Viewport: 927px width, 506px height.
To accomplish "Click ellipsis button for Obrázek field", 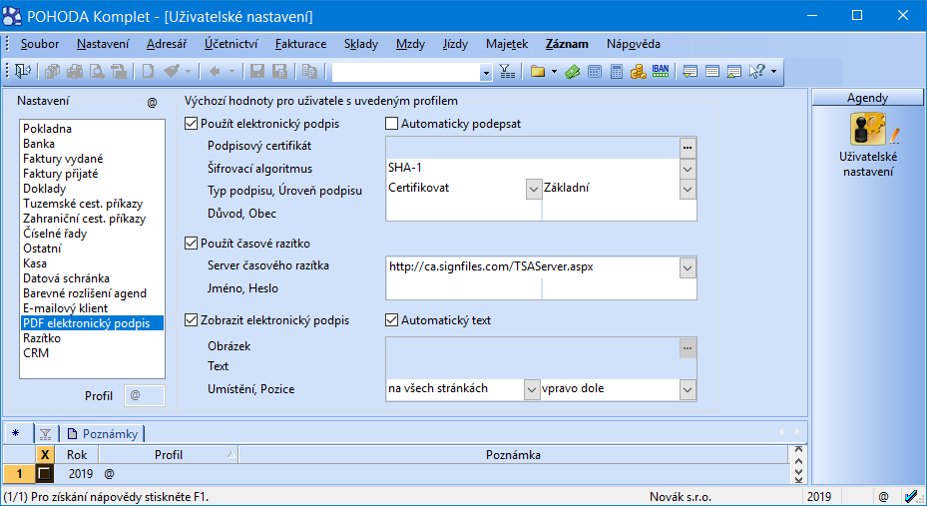I will tap(687, 348).
